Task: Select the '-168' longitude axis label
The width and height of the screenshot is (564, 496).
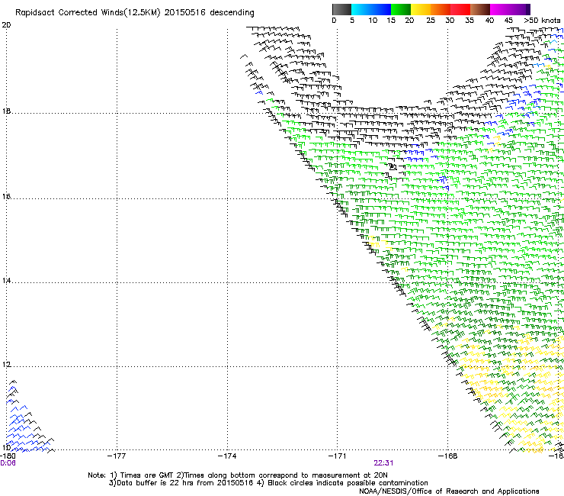Action: coord(447,456)
